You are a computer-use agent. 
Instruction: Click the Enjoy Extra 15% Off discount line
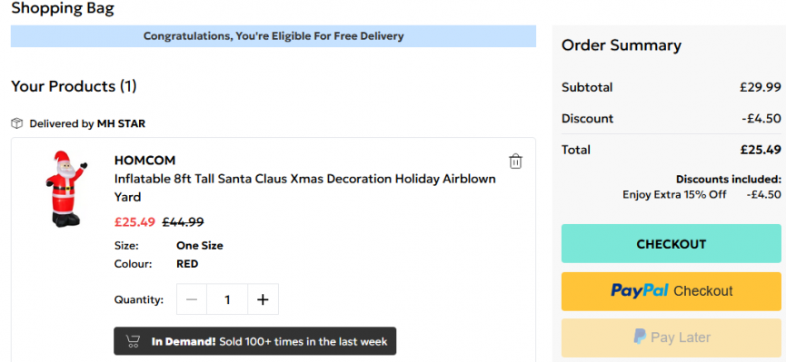point(701,194)
